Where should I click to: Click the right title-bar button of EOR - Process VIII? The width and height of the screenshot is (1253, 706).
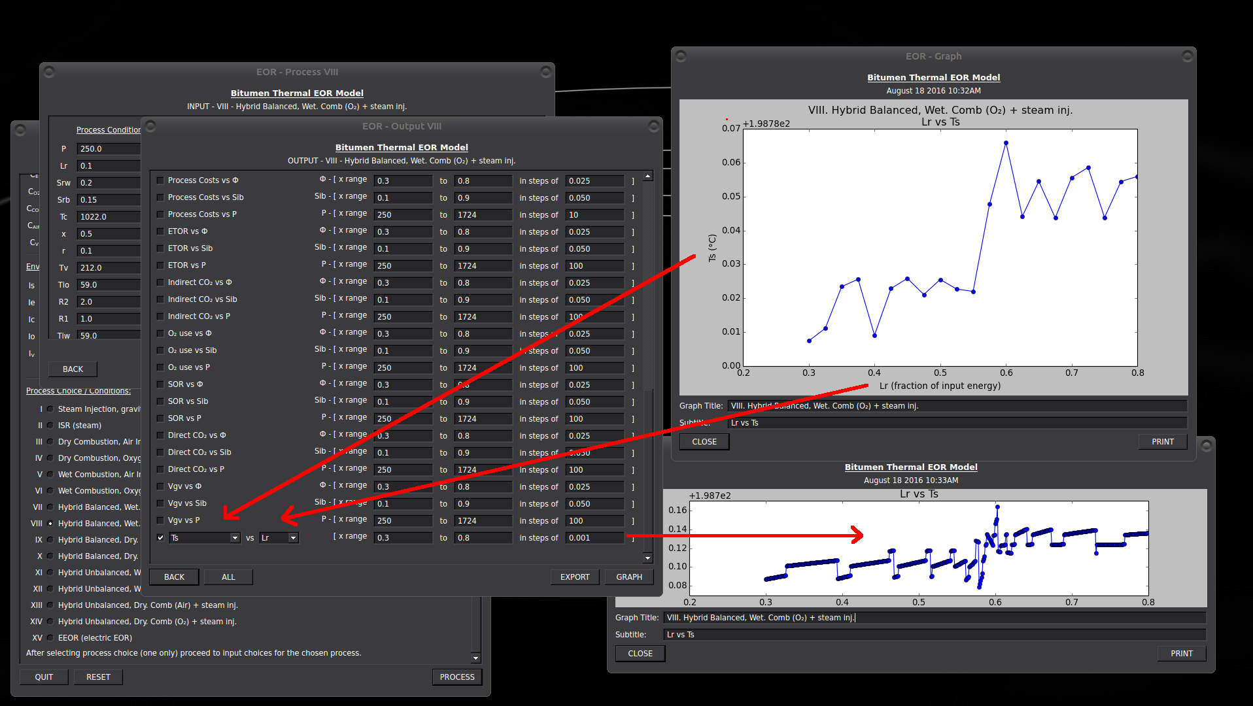545,71
